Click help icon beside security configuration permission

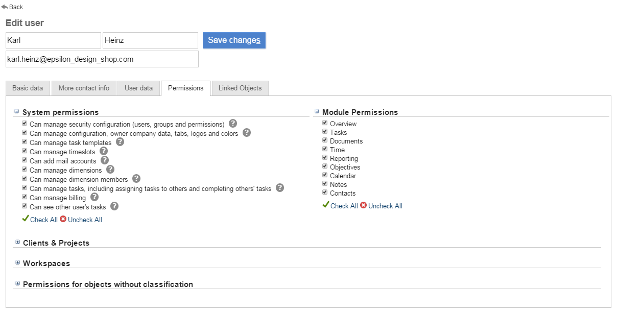[x=233, y=124]
